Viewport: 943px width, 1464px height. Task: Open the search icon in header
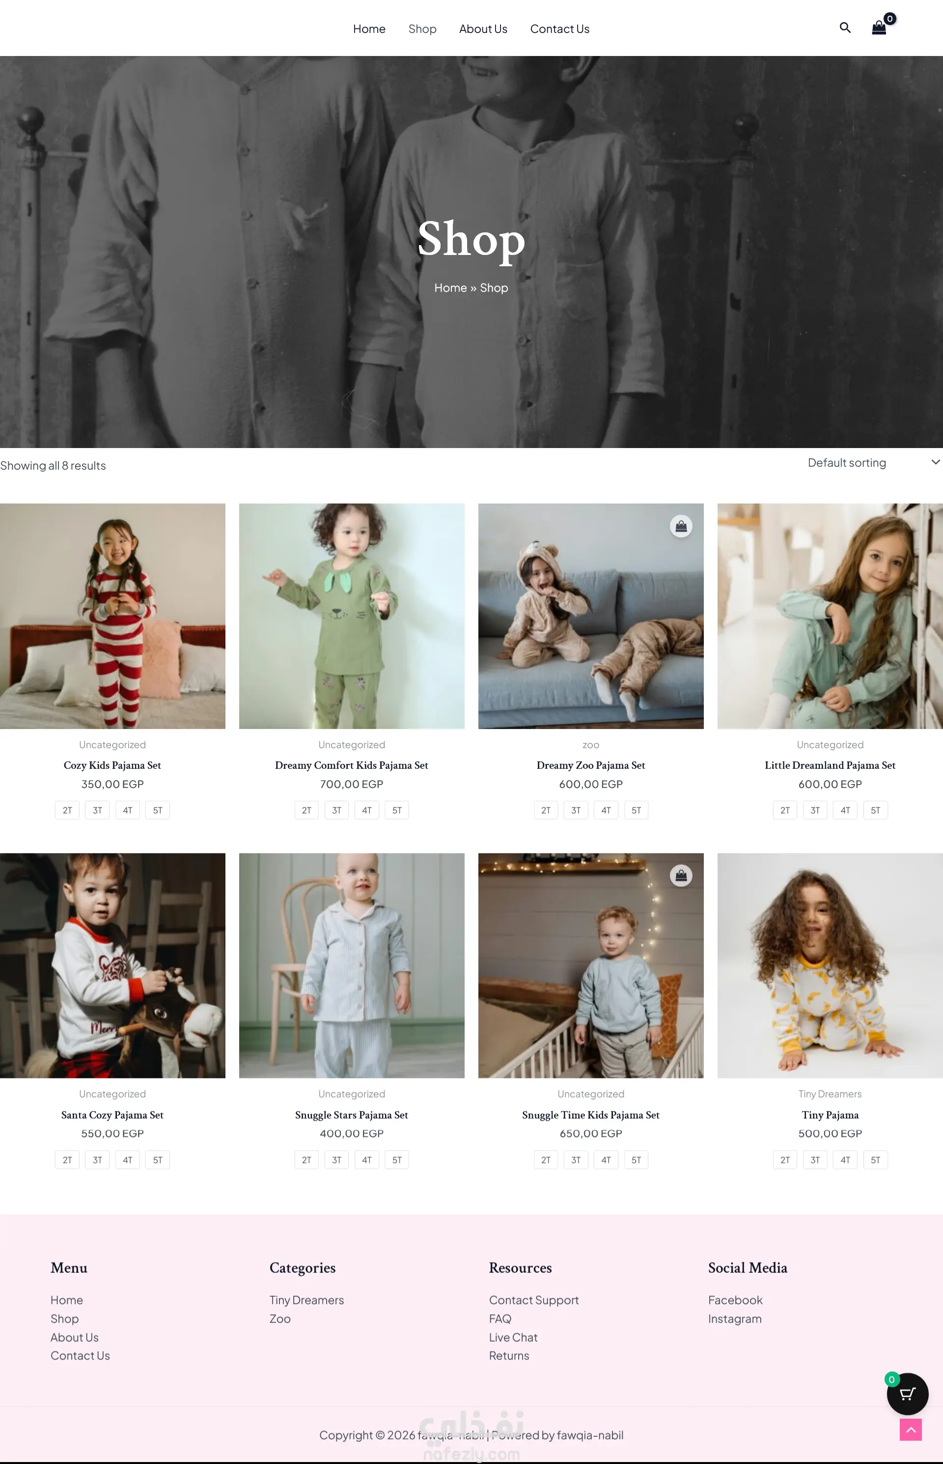pos(845,28)
